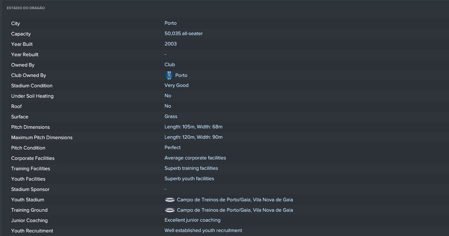Click the Perfect pitch condition value
The width and height of the screenshot is (449, 236).
(x=173, y=147)
